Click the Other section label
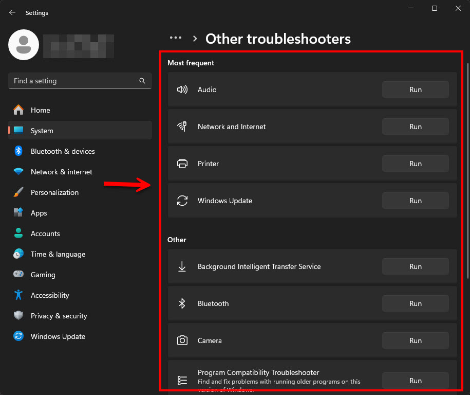This screenshot has height=395, width=470. 177,240
